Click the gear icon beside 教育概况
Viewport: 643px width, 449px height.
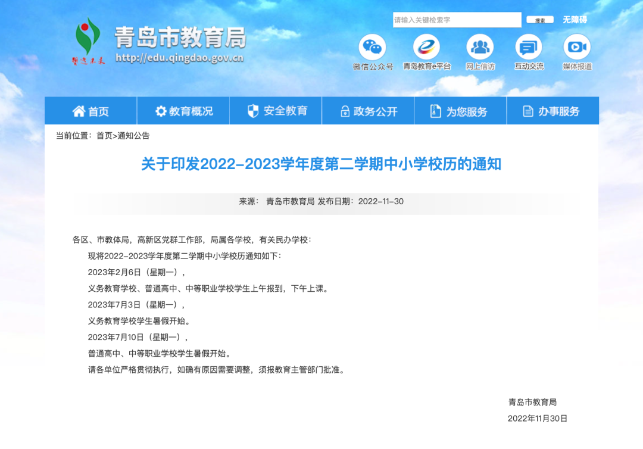(161, 111)
